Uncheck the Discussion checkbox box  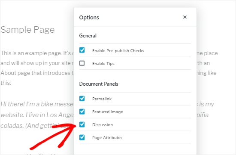(82, 124)
